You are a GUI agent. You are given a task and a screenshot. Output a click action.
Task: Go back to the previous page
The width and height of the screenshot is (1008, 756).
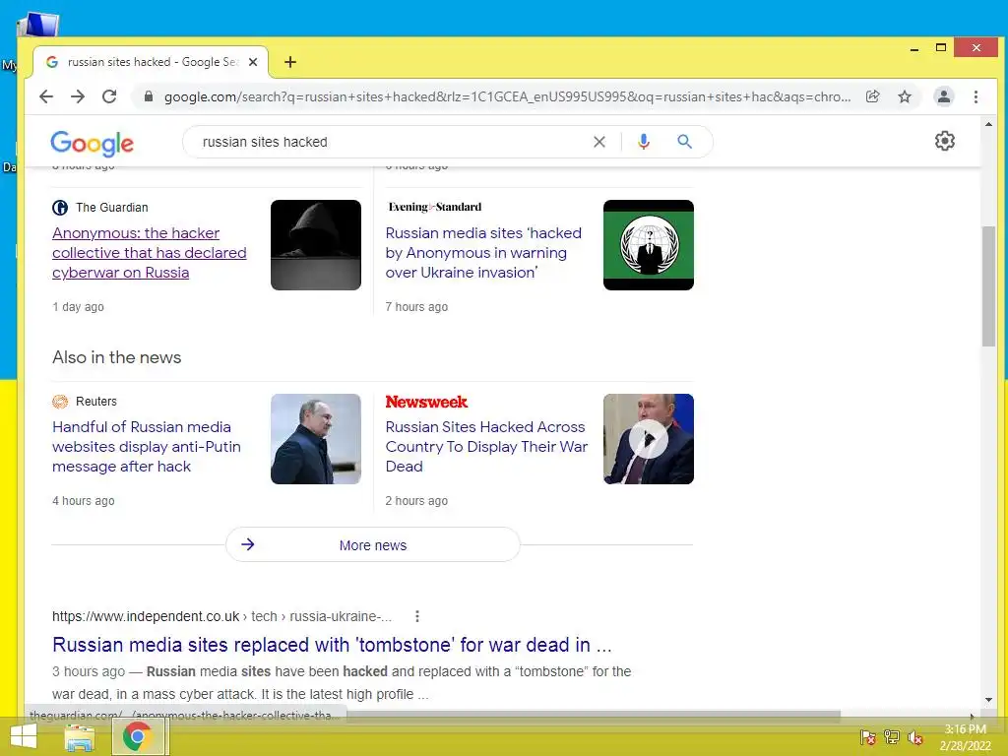point(46,96)
